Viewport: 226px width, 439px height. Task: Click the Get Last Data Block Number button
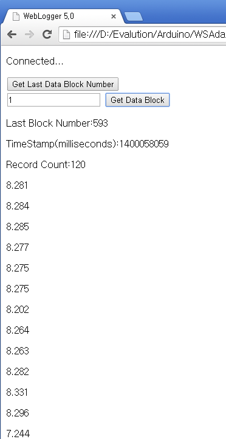(x=63, y=84)
